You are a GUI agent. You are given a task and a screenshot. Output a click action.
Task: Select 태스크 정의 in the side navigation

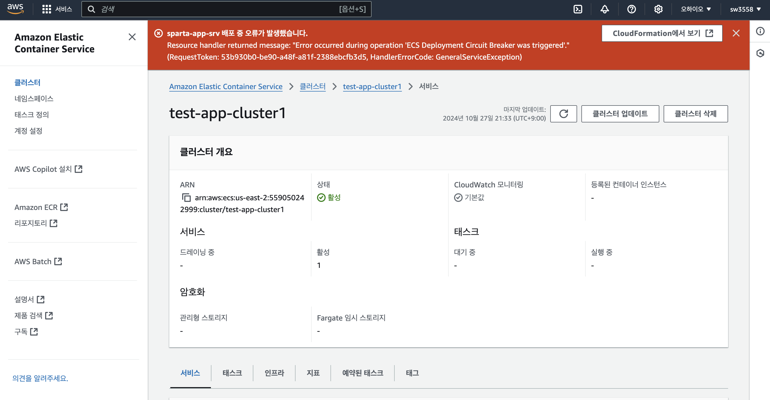32,114
